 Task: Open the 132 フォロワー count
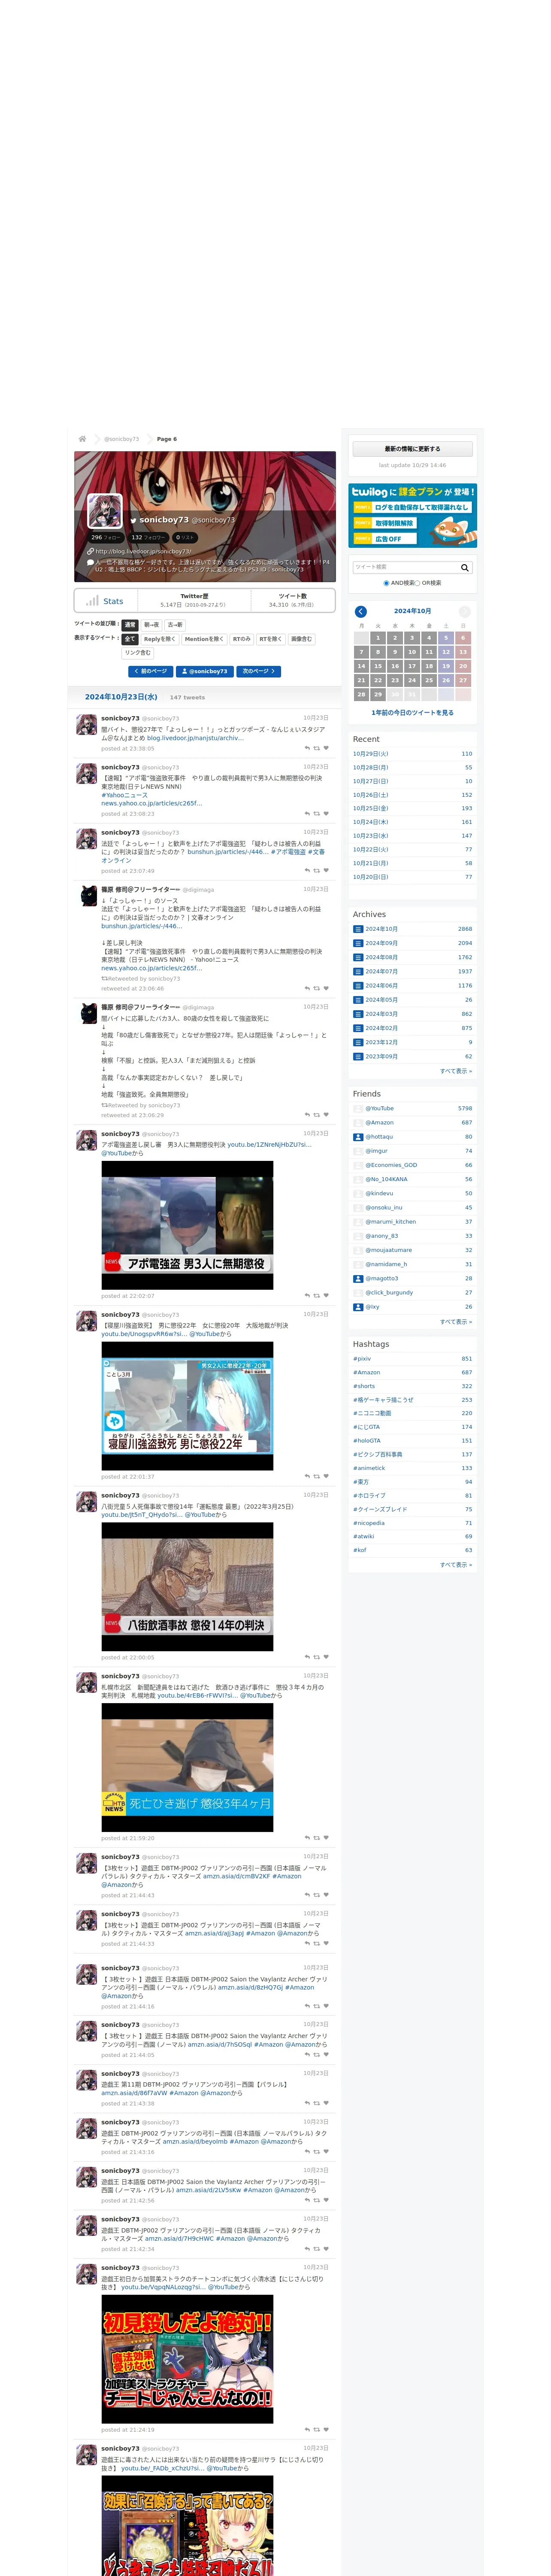pyautogui.click(x=149, y=537)
